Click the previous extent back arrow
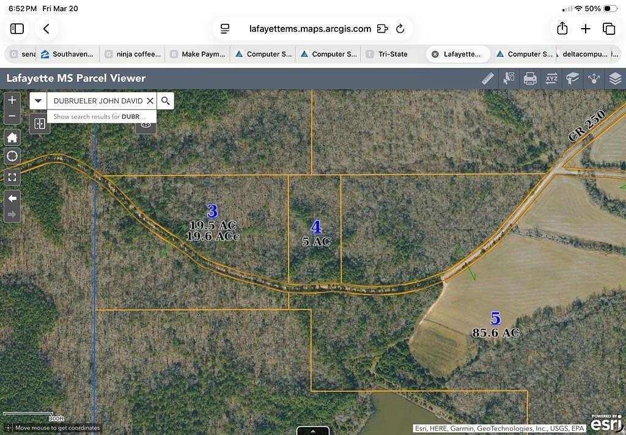Screen dimensions: 626x435 [12, 198]
